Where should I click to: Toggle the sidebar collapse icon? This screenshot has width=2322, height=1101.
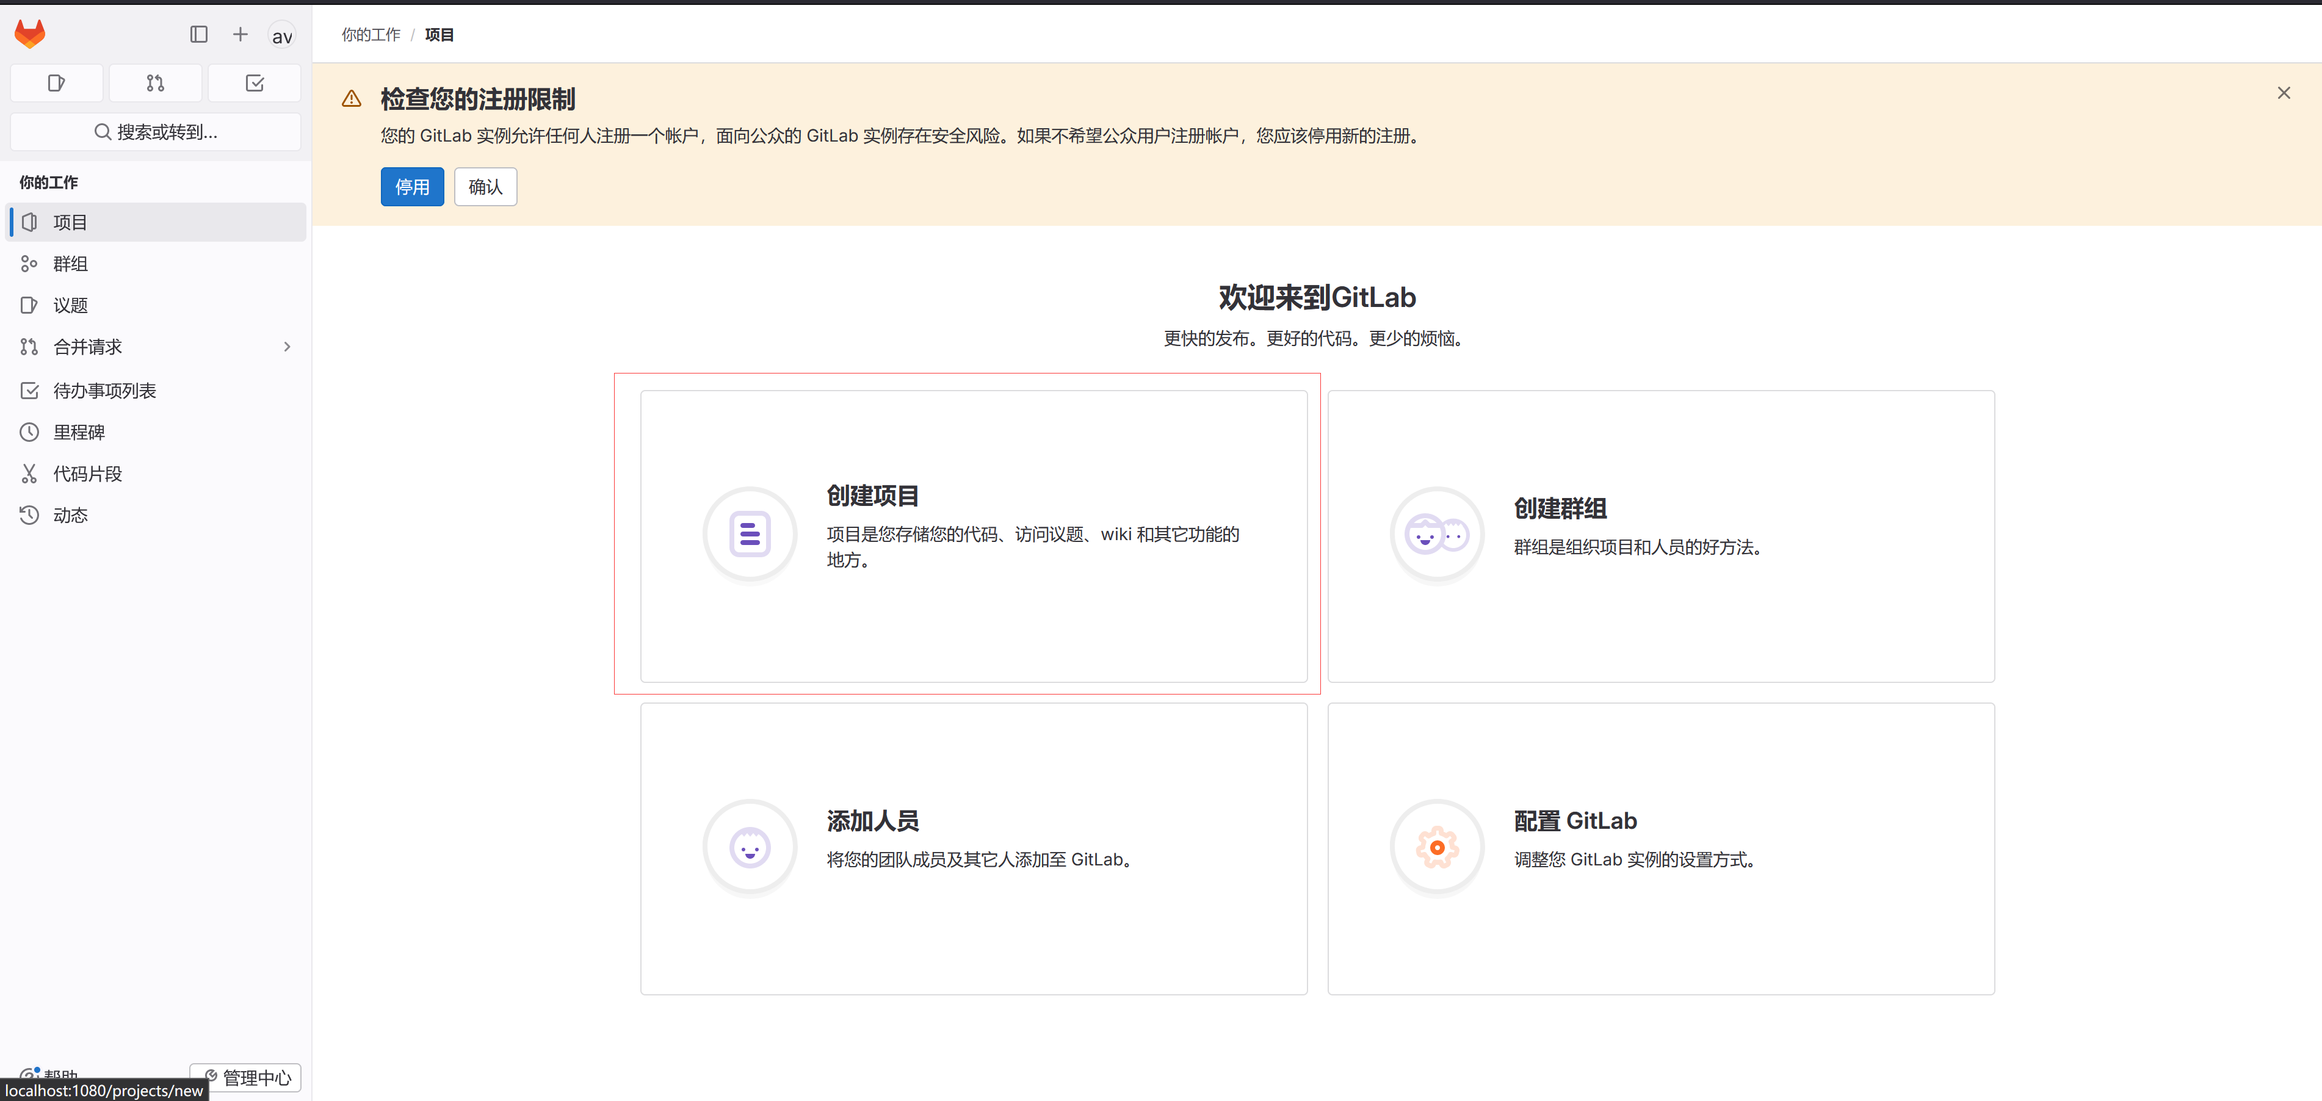coord(198,34)
